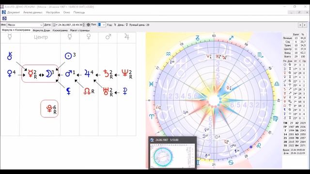
Task: Open the Окно menu
Action: point(66,12)
